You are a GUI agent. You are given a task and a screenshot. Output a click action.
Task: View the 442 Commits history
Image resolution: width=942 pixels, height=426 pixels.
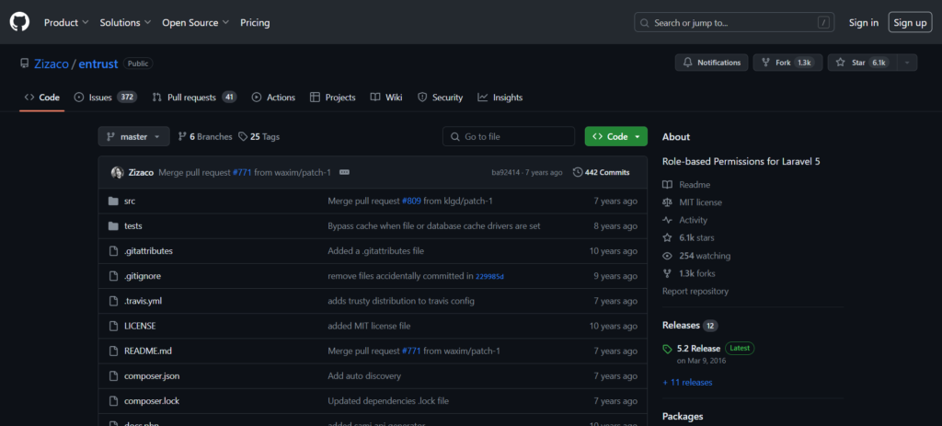601,172
